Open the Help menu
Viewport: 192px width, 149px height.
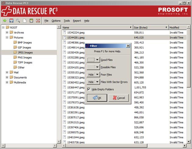(87, 21)
